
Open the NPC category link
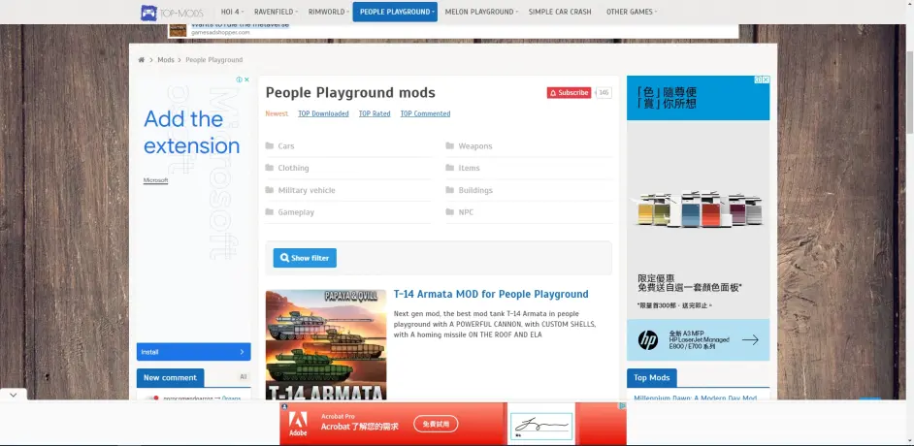[x=466, y=212]
